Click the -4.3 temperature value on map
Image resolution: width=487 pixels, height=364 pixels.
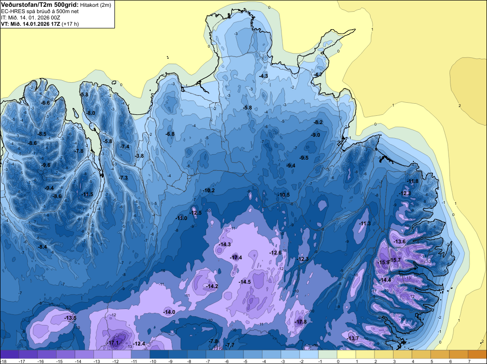(263, 76)
